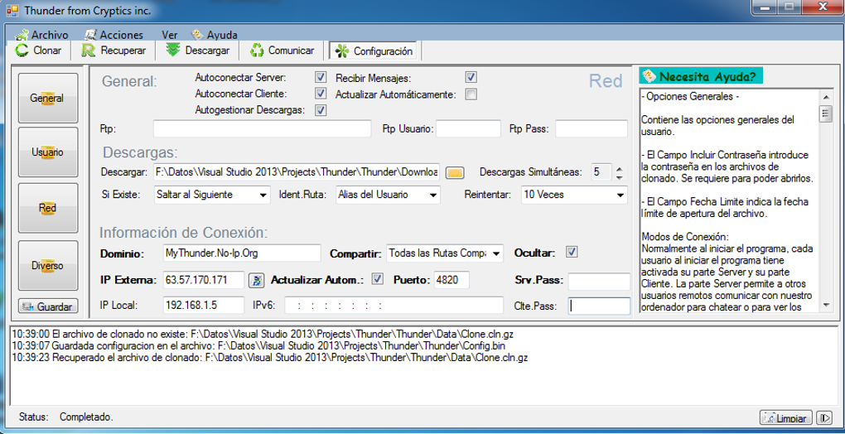Viewport: 845px width, 434px height.
Task: Click the 10:39:23 Recuperado log line
Action: click(270, 357)
